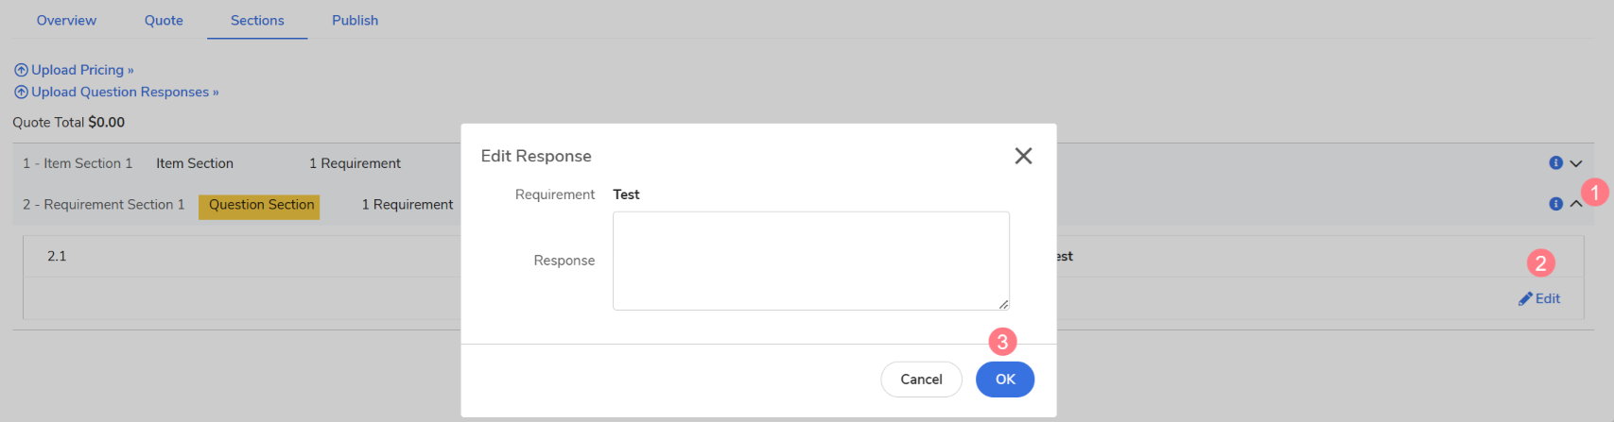The image size is (1614, 422).
Task: Click info icon on Item Section 1 row
Action: [1555, 163]
